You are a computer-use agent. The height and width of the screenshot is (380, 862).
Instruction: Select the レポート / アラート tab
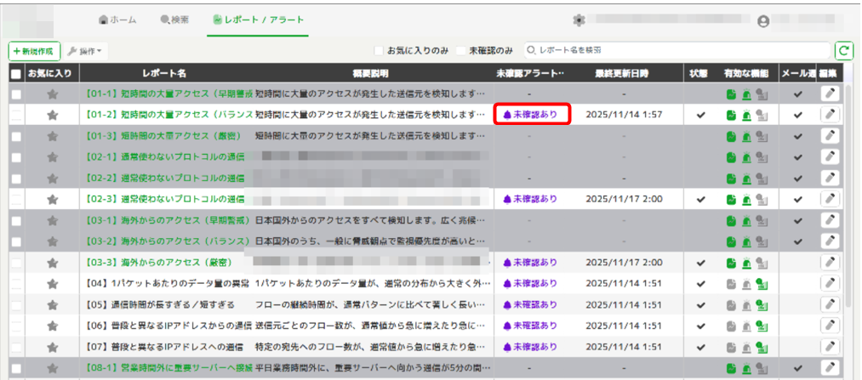click(258, 20)
